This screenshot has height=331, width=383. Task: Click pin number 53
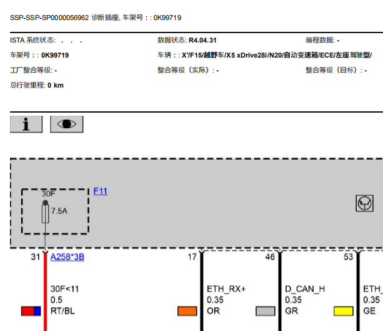(x=348, y=257)
